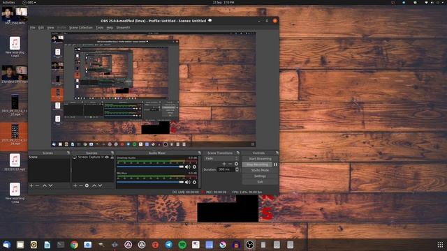The width and height of the screenshot is (447, 251).
Task: Pop out the Audio Mixer dock panel
Action: pos(199,153)
